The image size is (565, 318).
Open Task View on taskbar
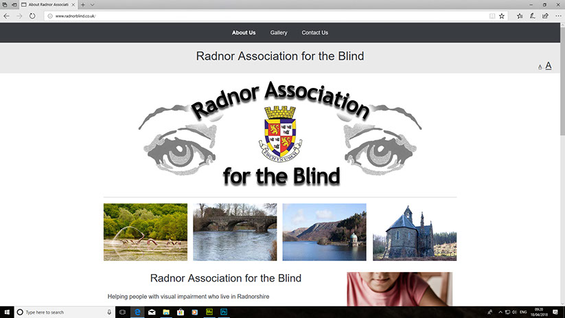[x=122, y=313]
